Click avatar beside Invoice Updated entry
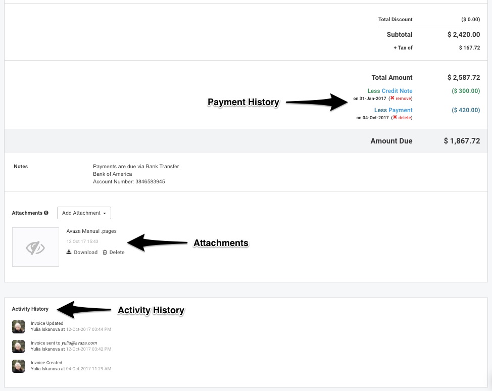Image resolution: width=492 pixels, height=391 pixels. (19, 327)
